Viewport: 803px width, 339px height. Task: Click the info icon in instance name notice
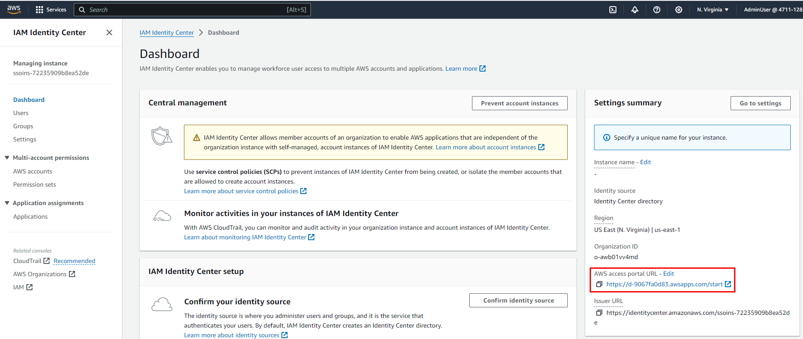[x=607, y=137]
